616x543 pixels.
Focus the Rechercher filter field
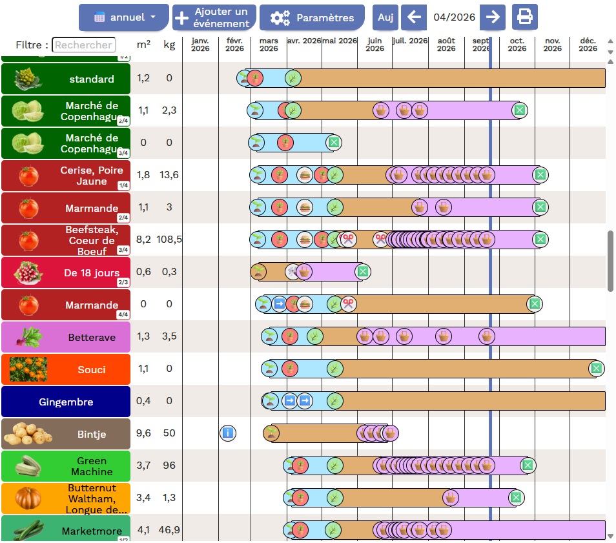(84, 45)
